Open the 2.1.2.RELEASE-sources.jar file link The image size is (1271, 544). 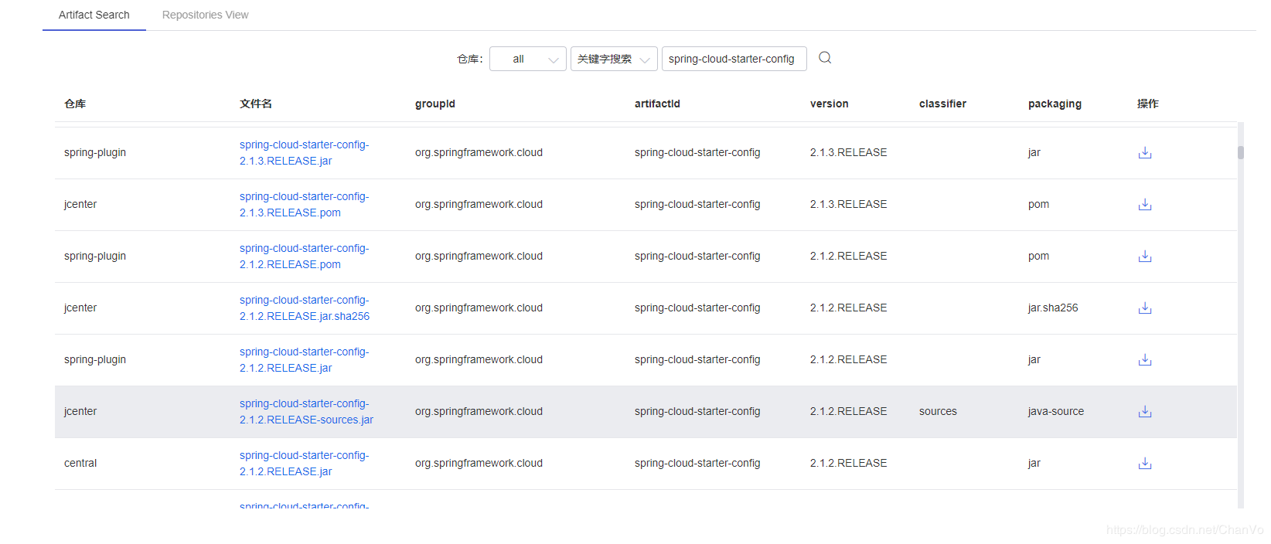[x=305, y=412]
